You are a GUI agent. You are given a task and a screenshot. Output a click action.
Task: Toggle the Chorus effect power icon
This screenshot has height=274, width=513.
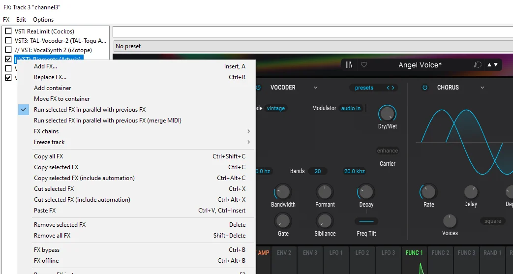pos(424,88)
